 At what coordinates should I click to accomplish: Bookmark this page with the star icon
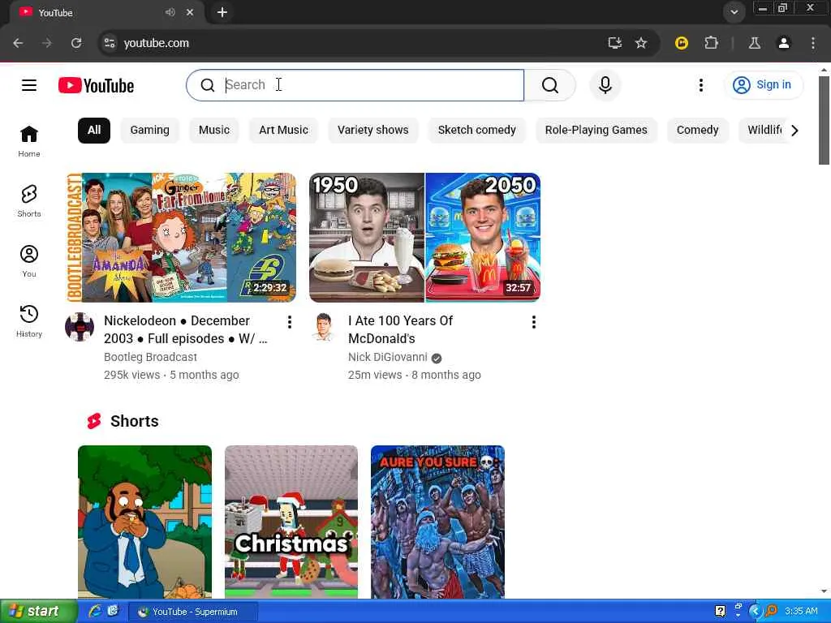641,43
